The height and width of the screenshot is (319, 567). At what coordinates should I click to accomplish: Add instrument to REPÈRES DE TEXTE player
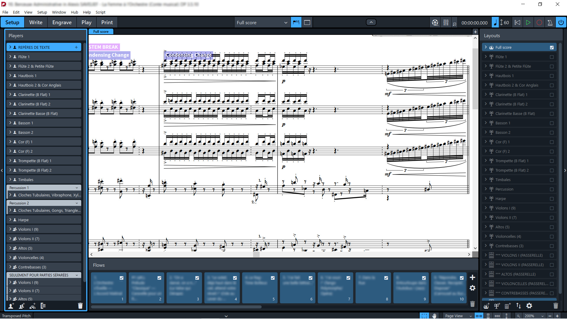(76, 47)
